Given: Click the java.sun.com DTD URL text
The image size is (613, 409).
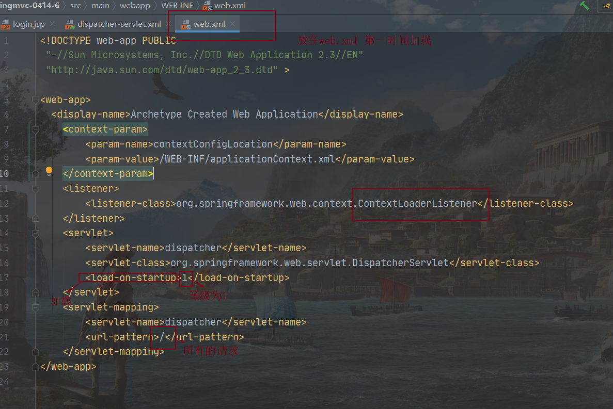Looking at the screenshot, I should pos(162,70).
